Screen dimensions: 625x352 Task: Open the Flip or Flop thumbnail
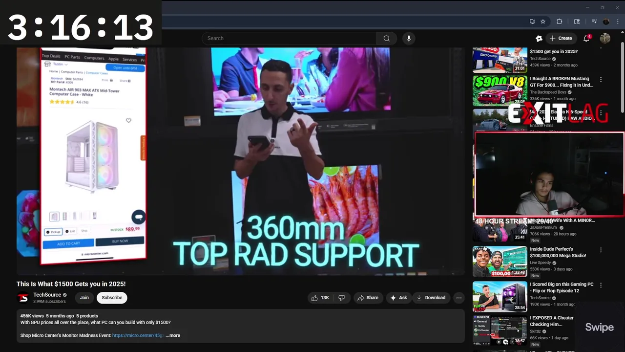[x=500, y=296]
